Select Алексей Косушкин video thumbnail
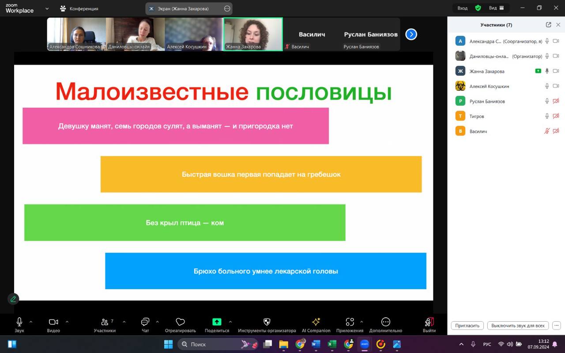The width and height of the screenshot is (565, 353). point(194,34)
